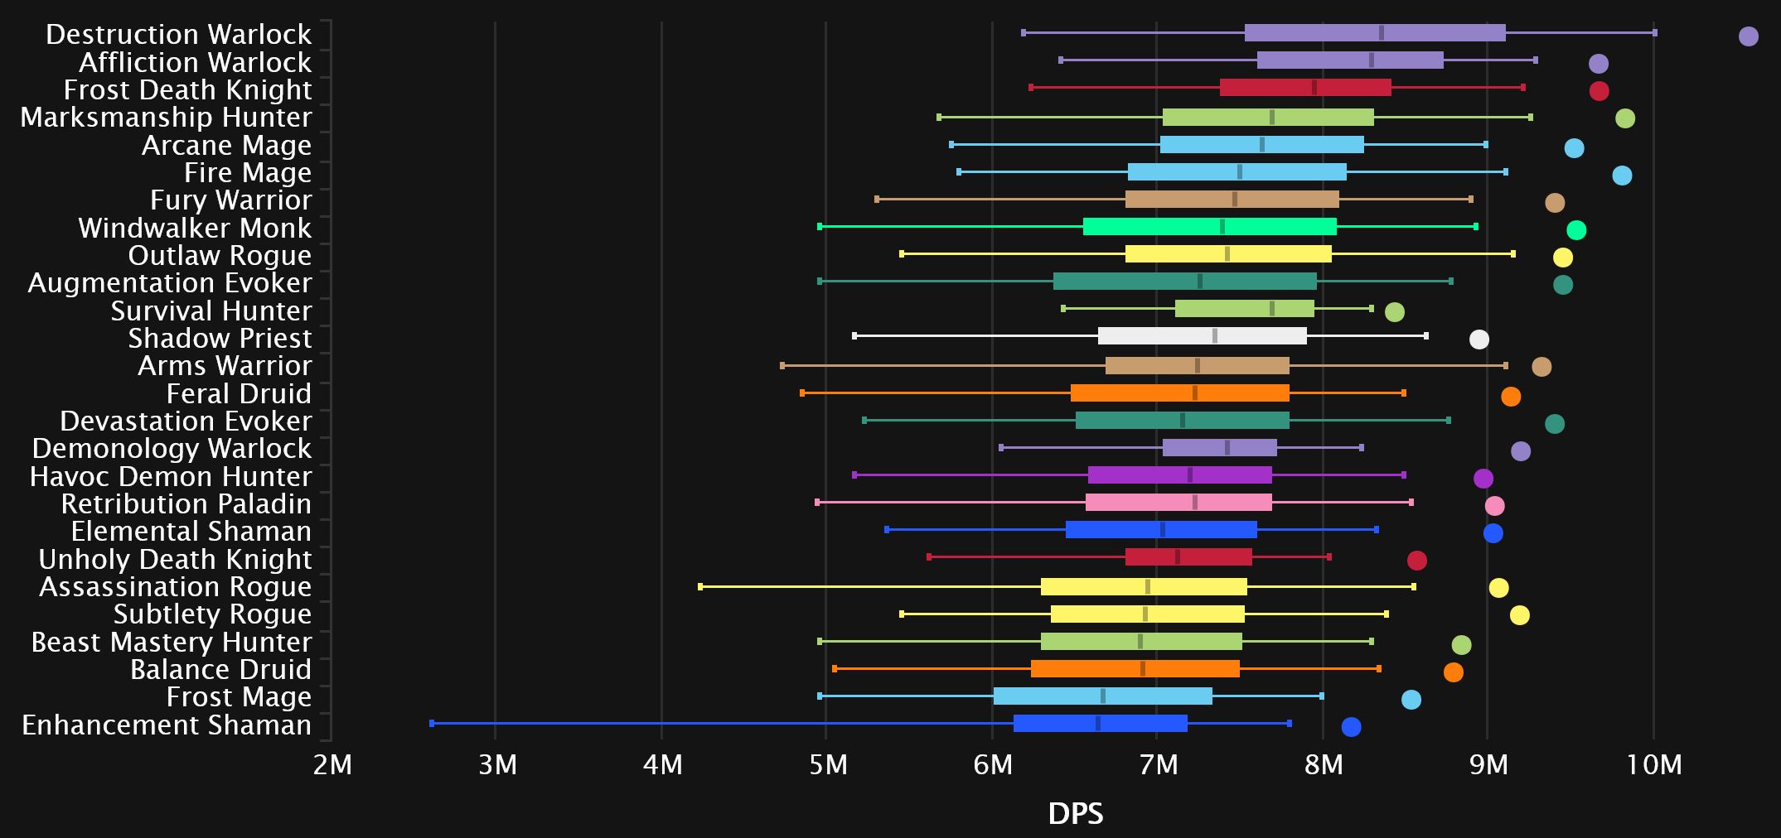Click the Demonology Warlock box
This screenshot has height=838, width=1781.
(x=1219, y=448)
